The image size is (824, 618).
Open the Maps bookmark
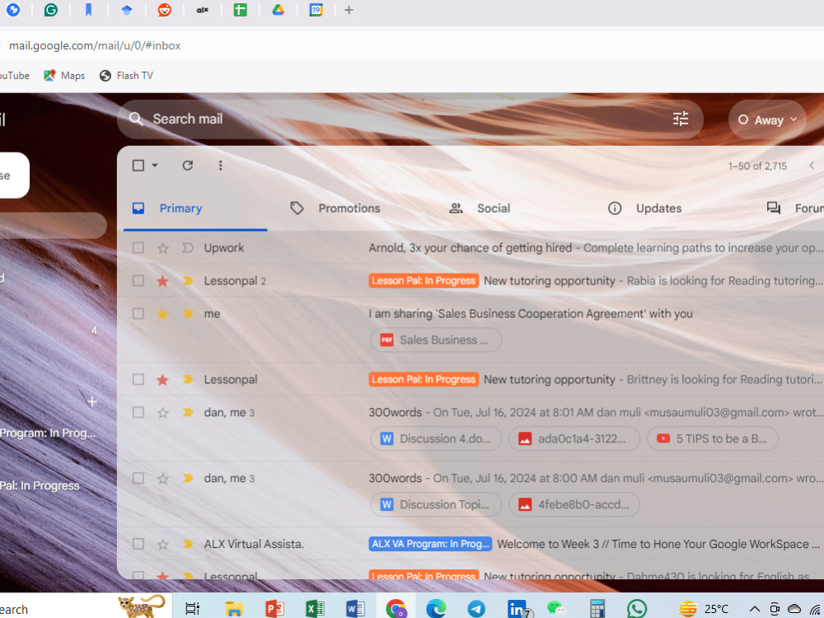tap(64, 76)
